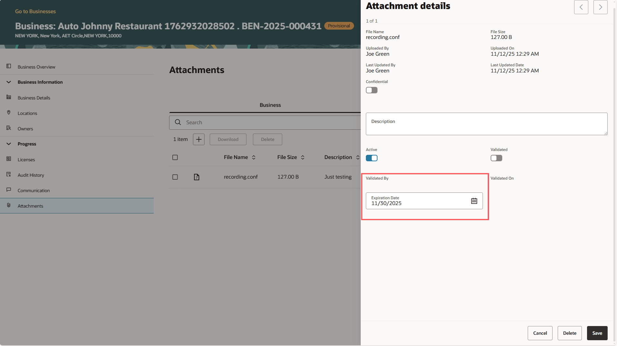The height and width of the screenshot is (346, 617).
Task: Check the recording.conf row checkbox
Action: coord(175,177)
